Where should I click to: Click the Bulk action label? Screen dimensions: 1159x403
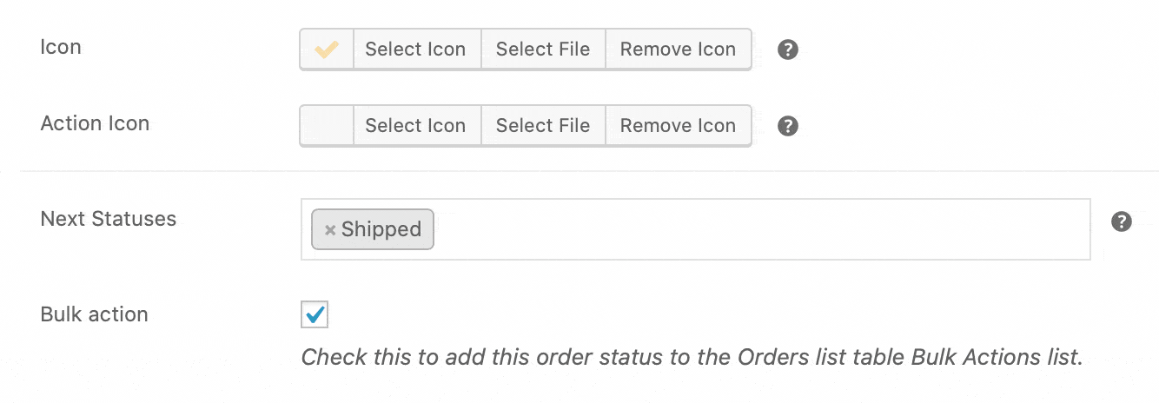[x=95, y=314]
